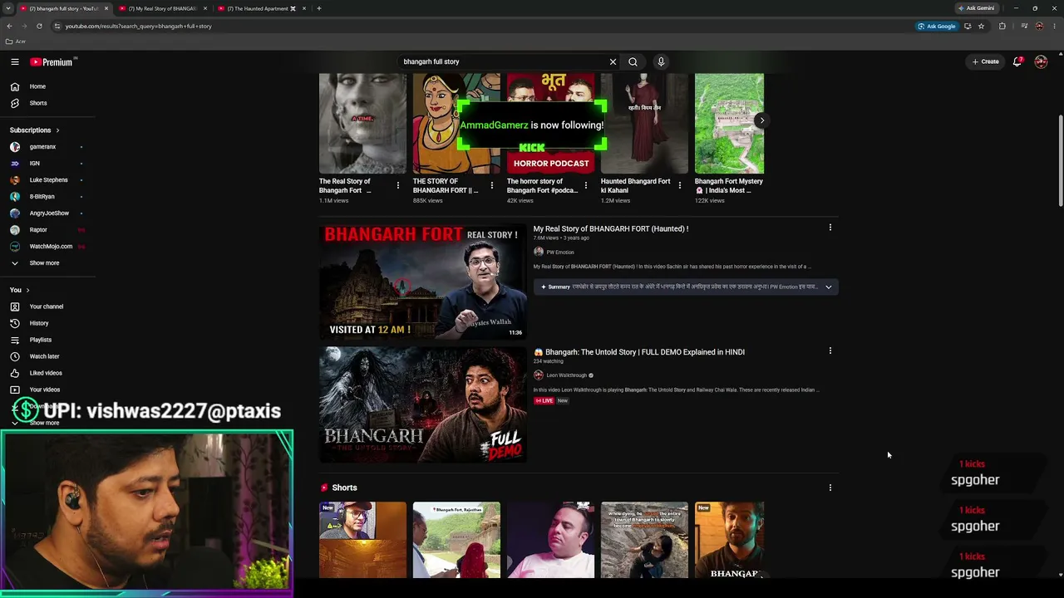Viewport: 1064px width, 598px height.
Task: Open PW Emotion channel link
Action: (559, 252)
